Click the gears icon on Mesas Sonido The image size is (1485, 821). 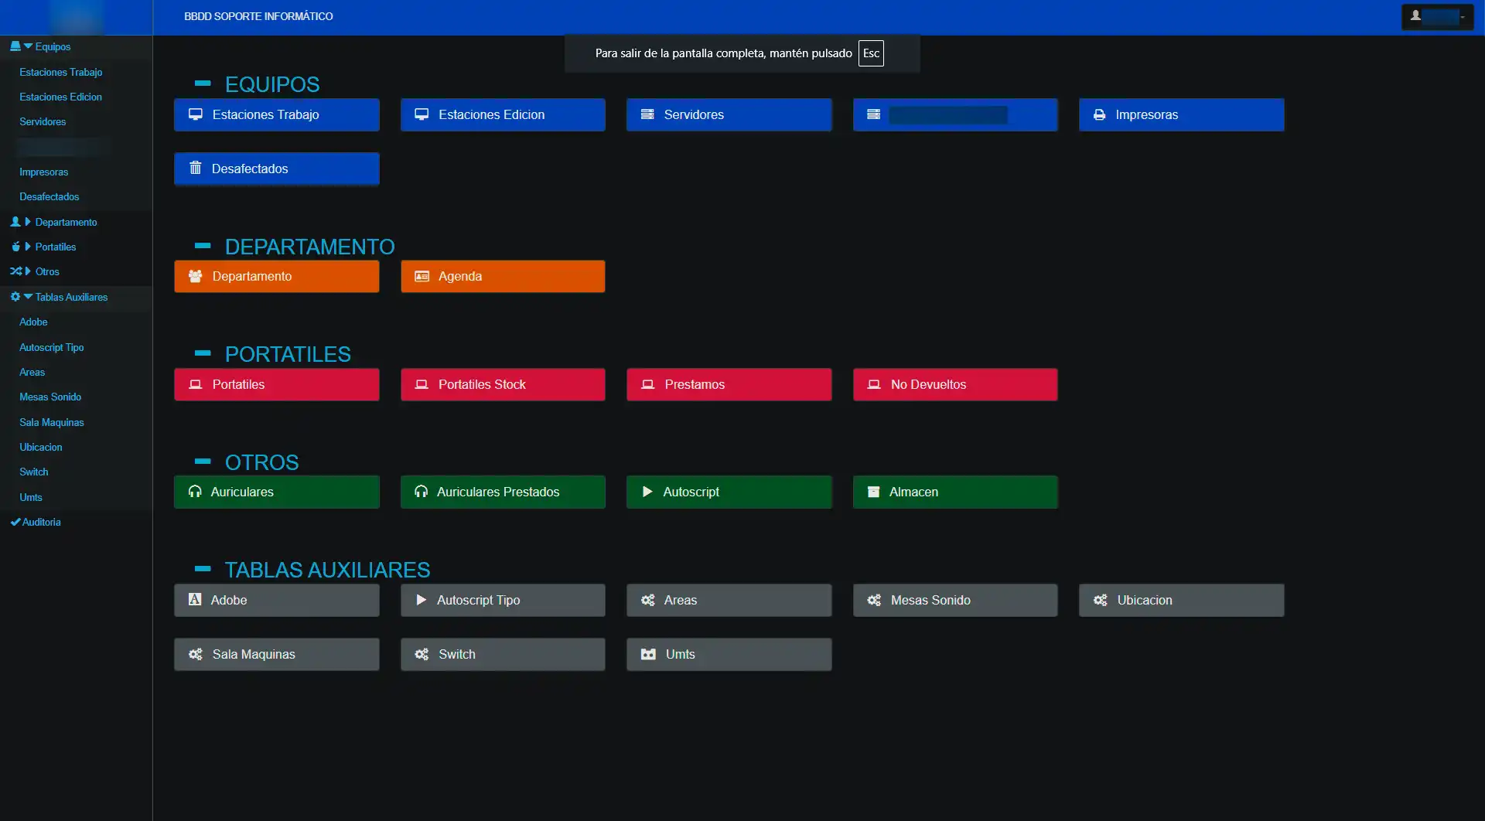[x=874, y=600]
